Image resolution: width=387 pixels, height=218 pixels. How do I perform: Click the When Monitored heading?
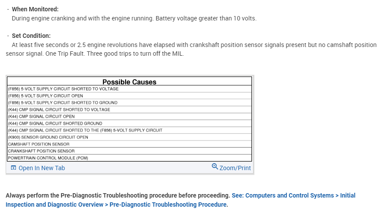pos(35,9)
